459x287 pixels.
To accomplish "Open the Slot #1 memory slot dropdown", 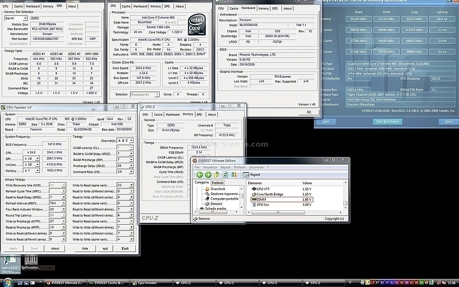I will pyautogui.click(x=25, y=18).
